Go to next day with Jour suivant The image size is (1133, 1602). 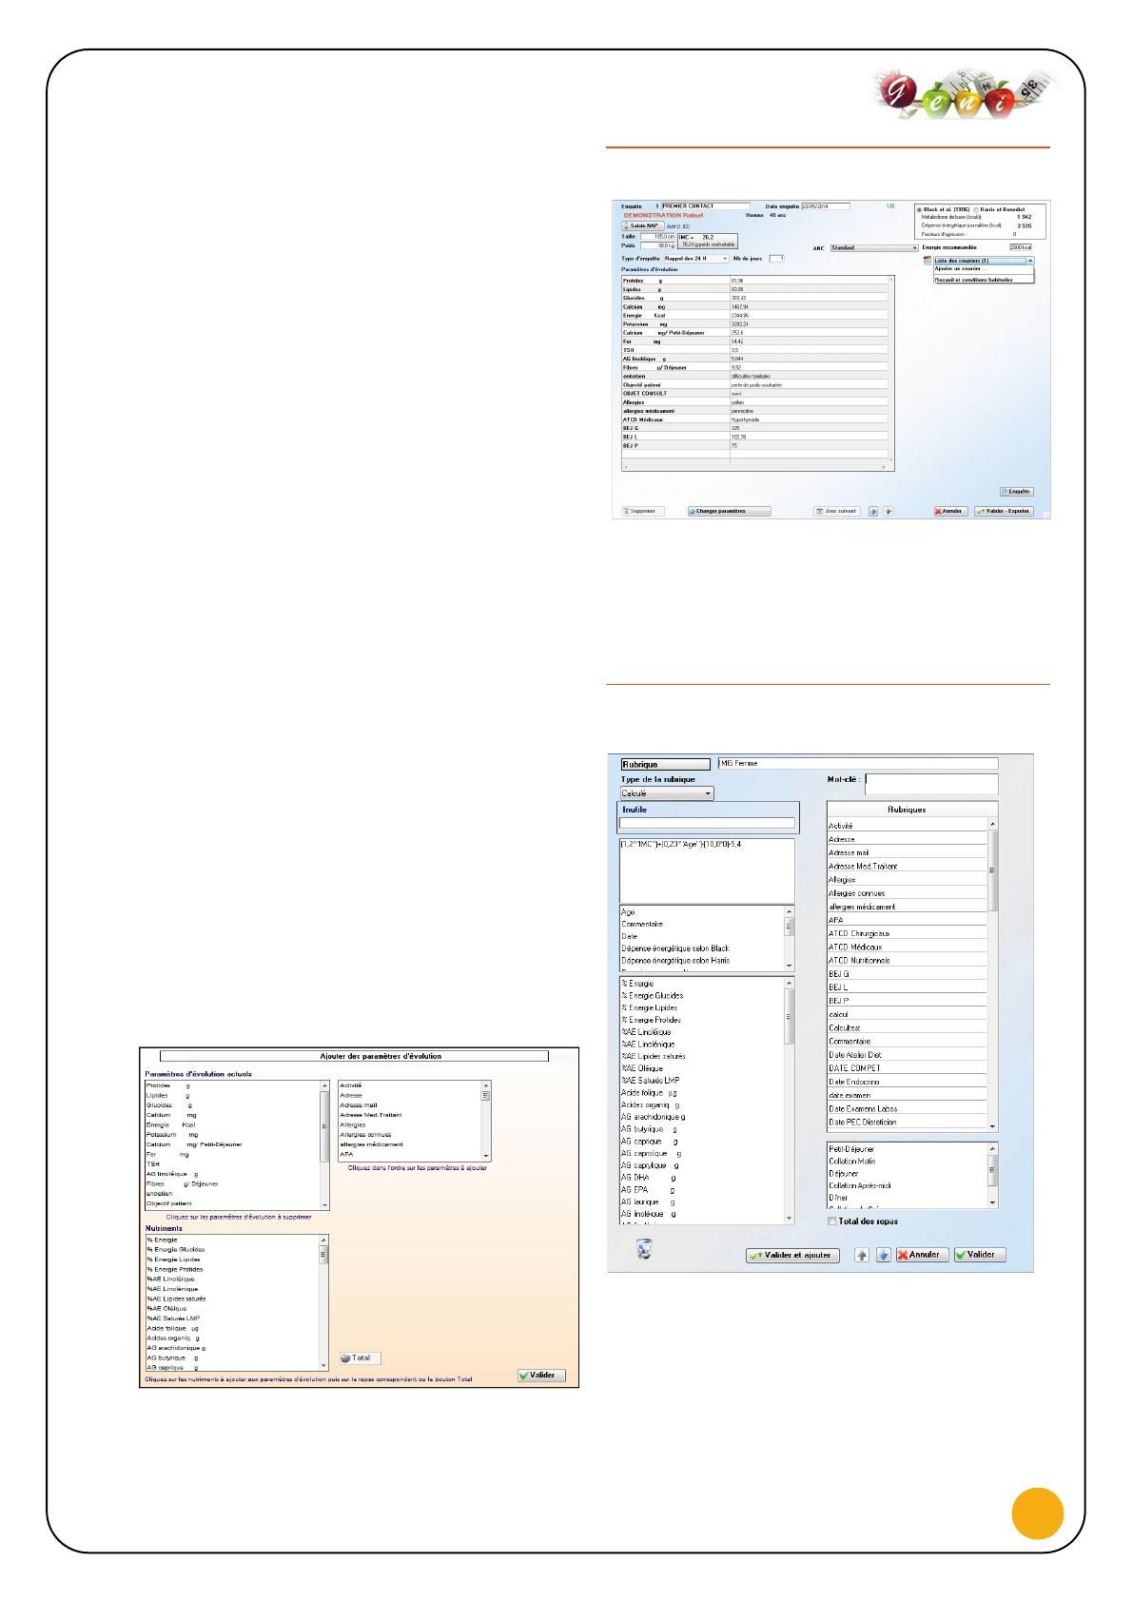click(837, 511)
